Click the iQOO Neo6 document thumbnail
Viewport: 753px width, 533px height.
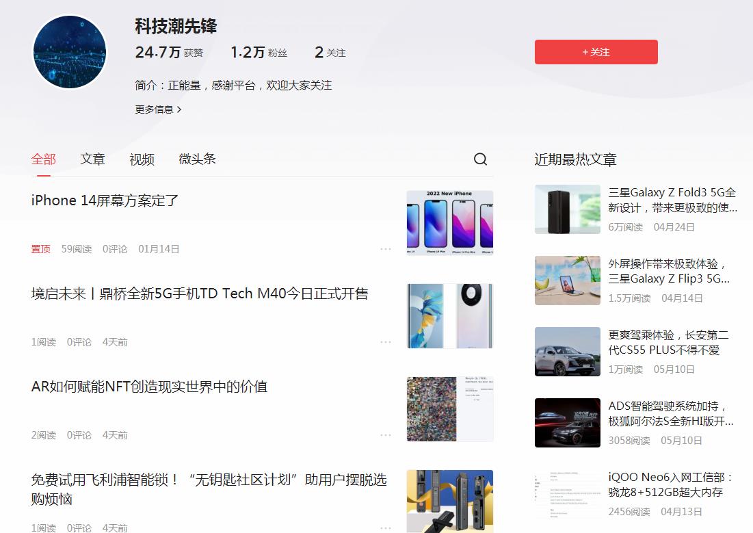[568, 493]
